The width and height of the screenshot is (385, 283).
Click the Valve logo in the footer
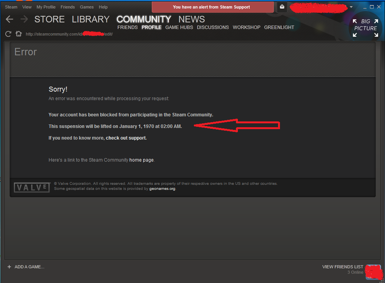pyautogui.click(x=32, y=188)
